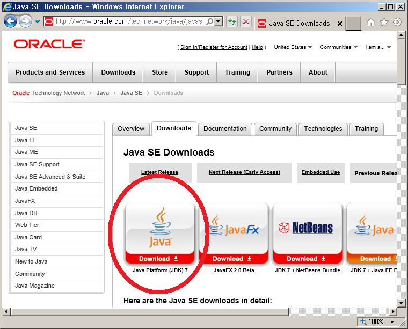The width and height of the screenshot is (408, 329).
Task: Switch to the Training content tab
Action: click(366, 129)
